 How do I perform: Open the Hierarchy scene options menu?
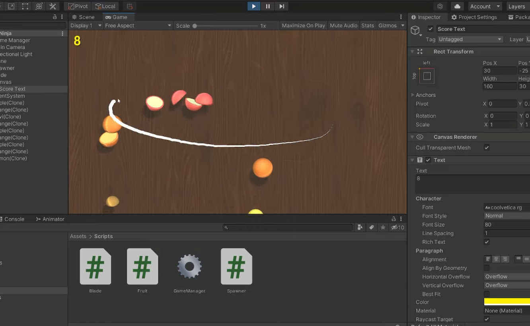[x=62, y=33]
